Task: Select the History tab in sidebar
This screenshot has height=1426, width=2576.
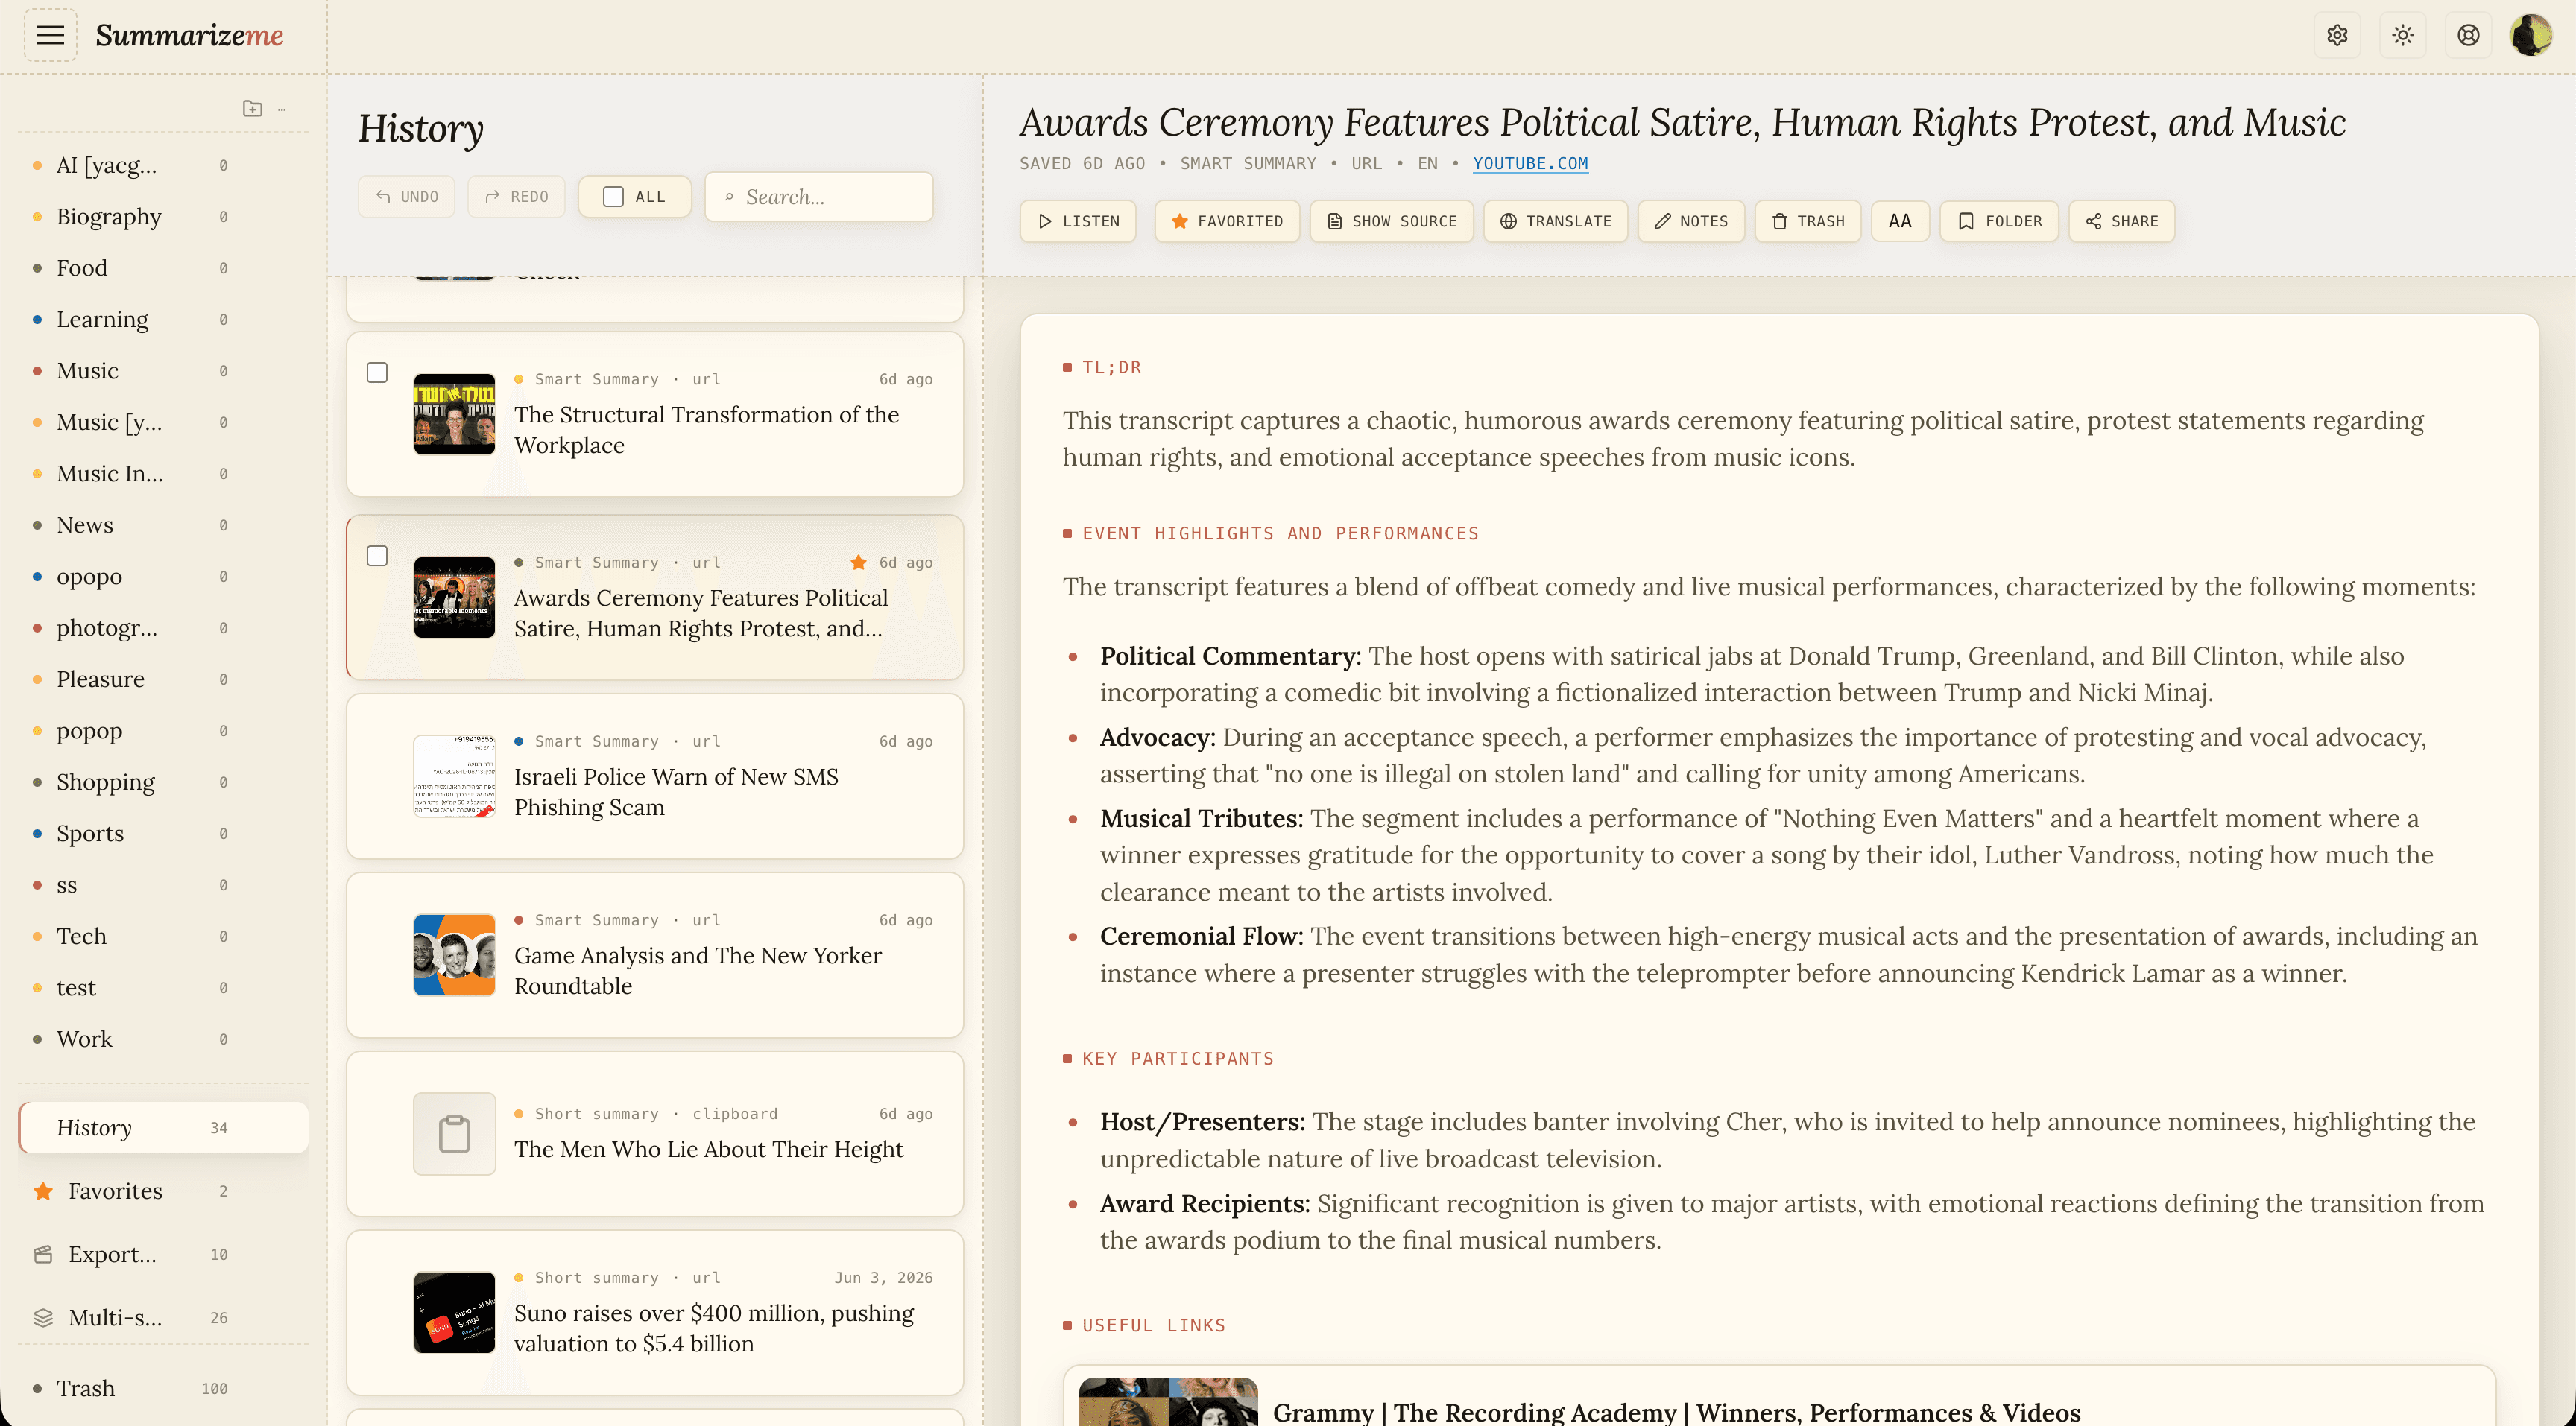Action: (x=163, y=1128)
